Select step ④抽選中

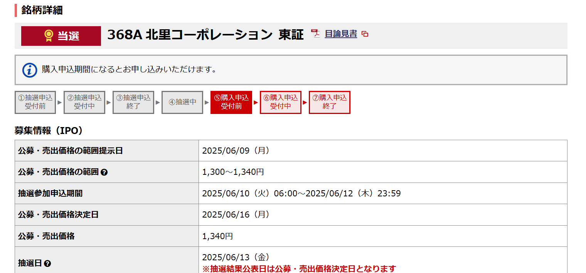pyautogui.click(x=182, y=102)
